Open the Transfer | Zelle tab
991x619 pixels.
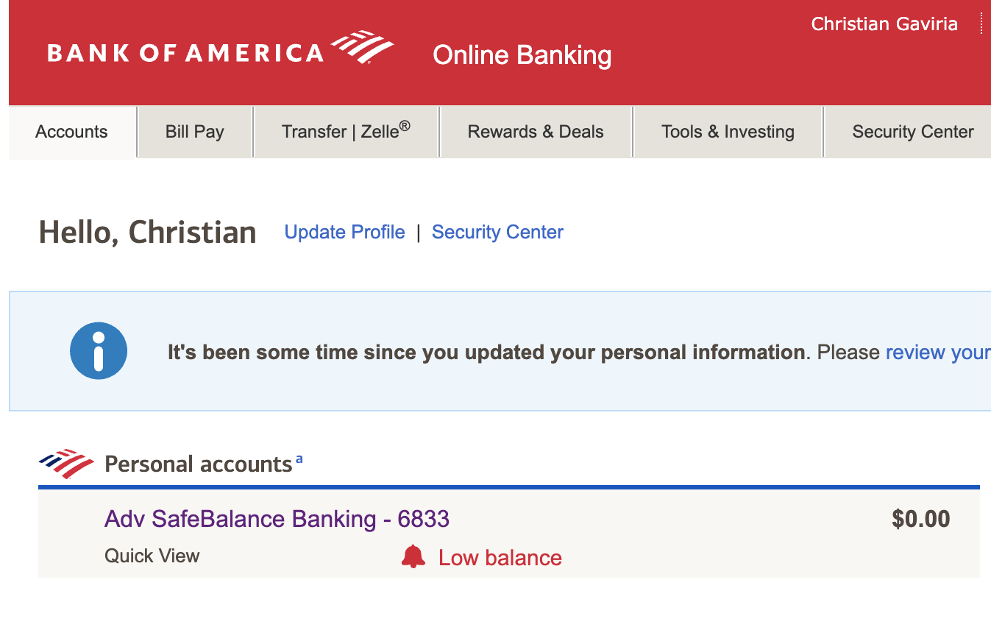coord(346,132)
